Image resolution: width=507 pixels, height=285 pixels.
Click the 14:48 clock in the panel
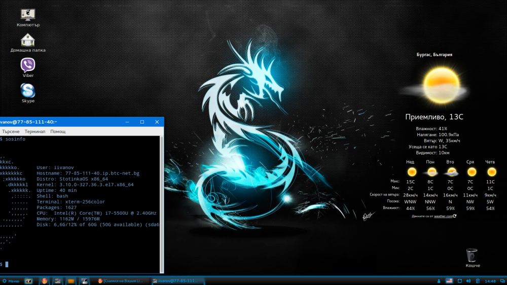[490, 281]
